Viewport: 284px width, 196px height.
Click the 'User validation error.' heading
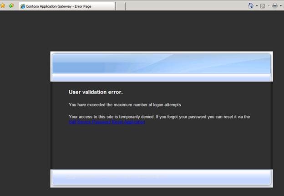click(x=96, y=92)
